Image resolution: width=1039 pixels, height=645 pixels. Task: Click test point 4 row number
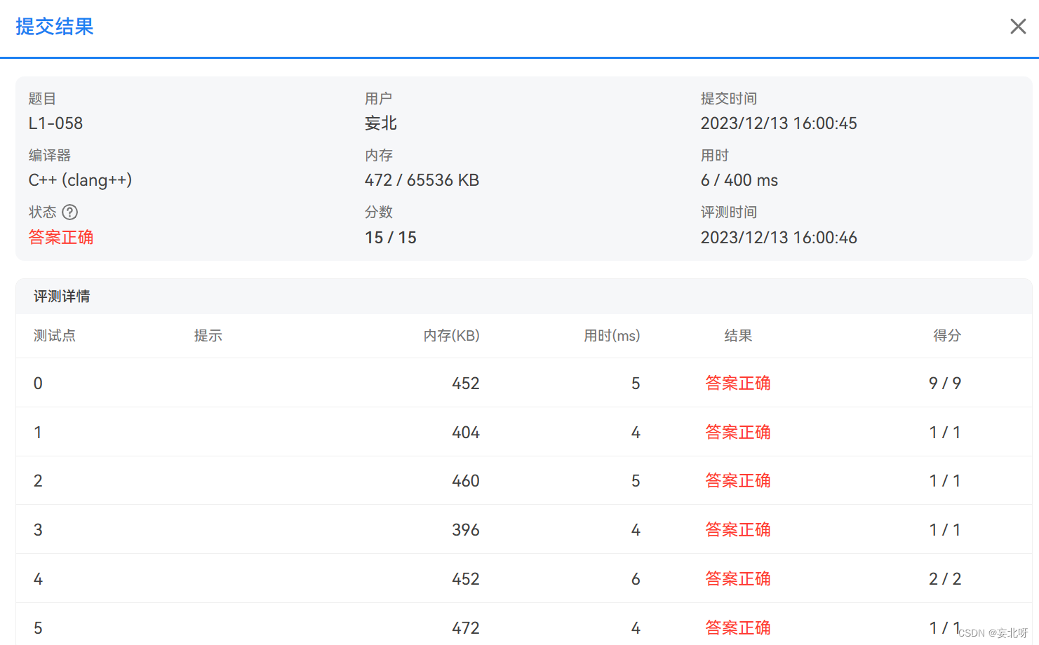[x=38, y=579]
